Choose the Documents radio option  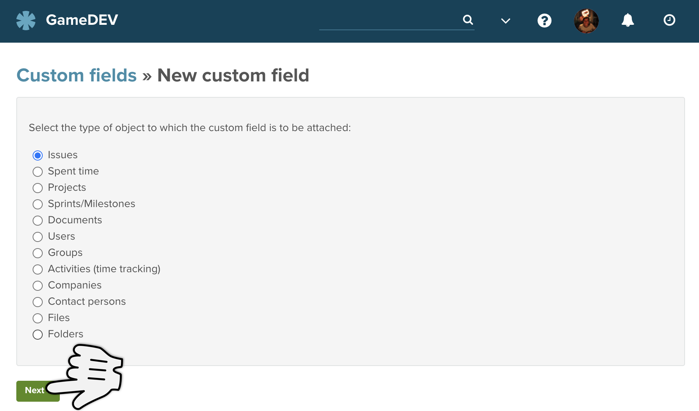point(38,221)
